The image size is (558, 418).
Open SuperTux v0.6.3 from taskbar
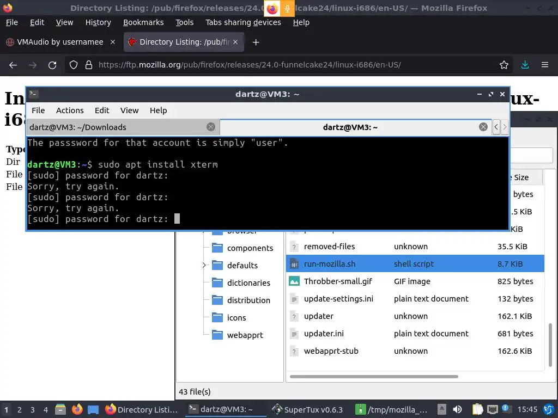pos(307,409)
